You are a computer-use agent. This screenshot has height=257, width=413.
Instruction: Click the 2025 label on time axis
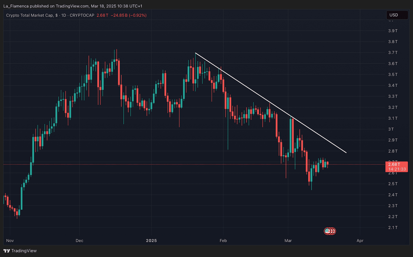[151, 240]
